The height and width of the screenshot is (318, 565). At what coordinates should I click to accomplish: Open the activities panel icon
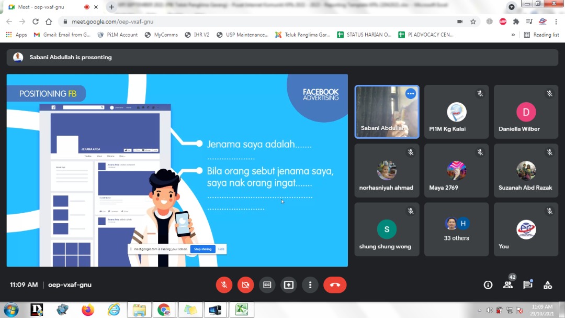[548, 285]
